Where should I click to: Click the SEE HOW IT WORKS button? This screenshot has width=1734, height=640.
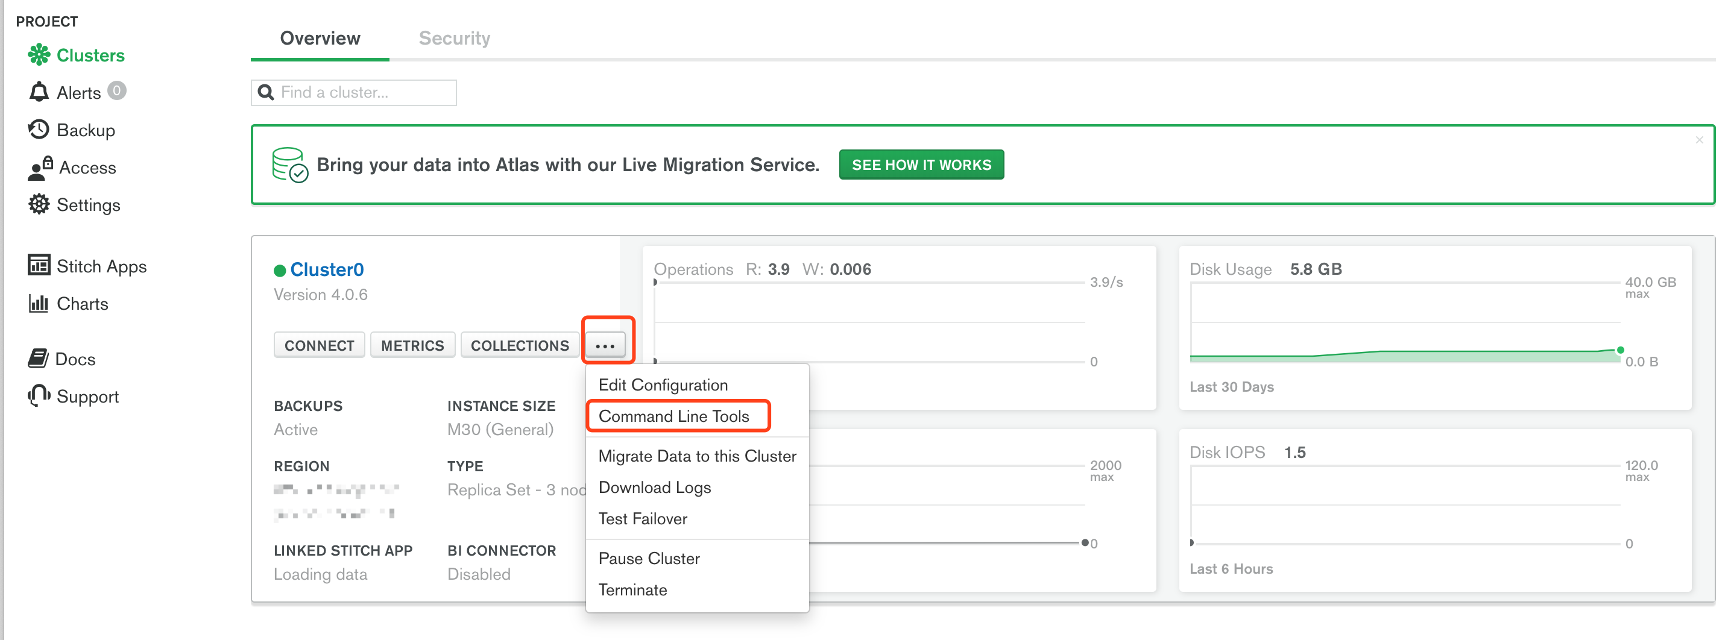(x=921, y=164)
